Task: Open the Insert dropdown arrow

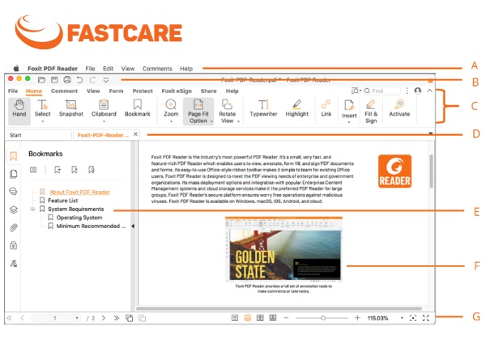Action: [x=349, y=122]
